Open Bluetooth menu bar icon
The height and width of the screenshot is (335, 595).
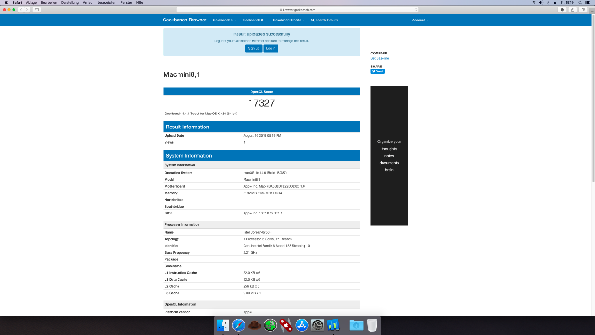548,2
